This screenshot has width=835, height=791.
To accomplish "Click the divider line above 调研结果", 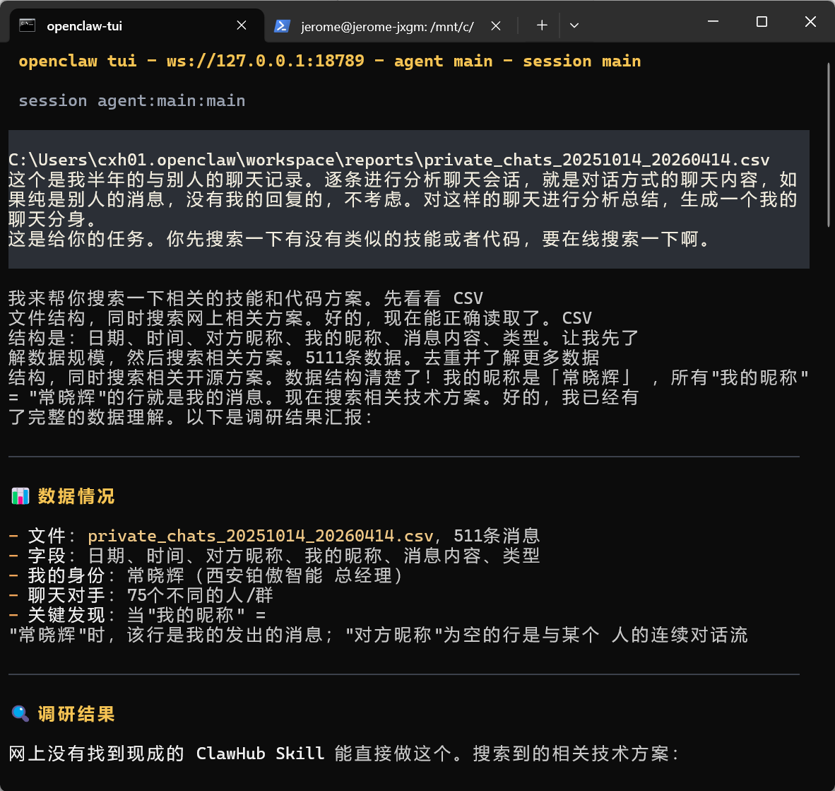I will [x=408, y=674].
